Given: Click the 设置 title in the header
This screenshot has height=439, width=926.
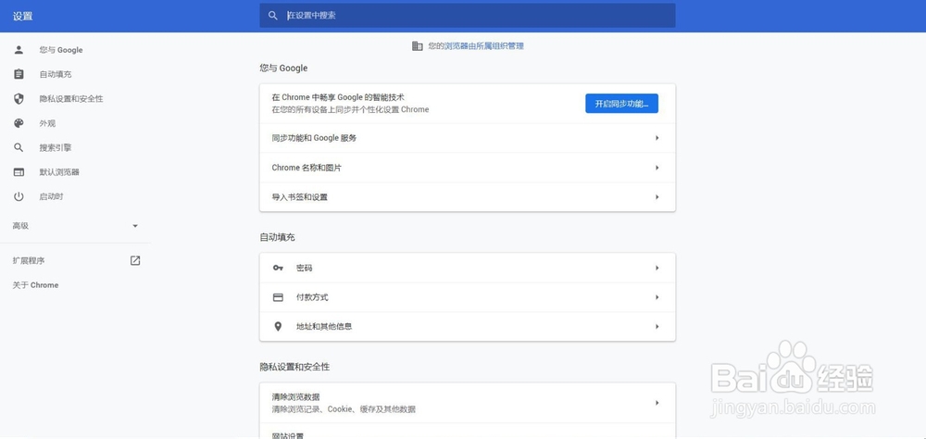Looking at the screenshot, I should click(22, 16).
